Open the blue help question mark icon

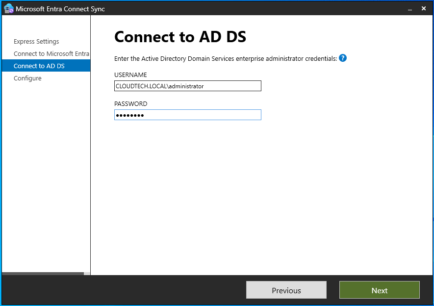(x=343, y=58)
